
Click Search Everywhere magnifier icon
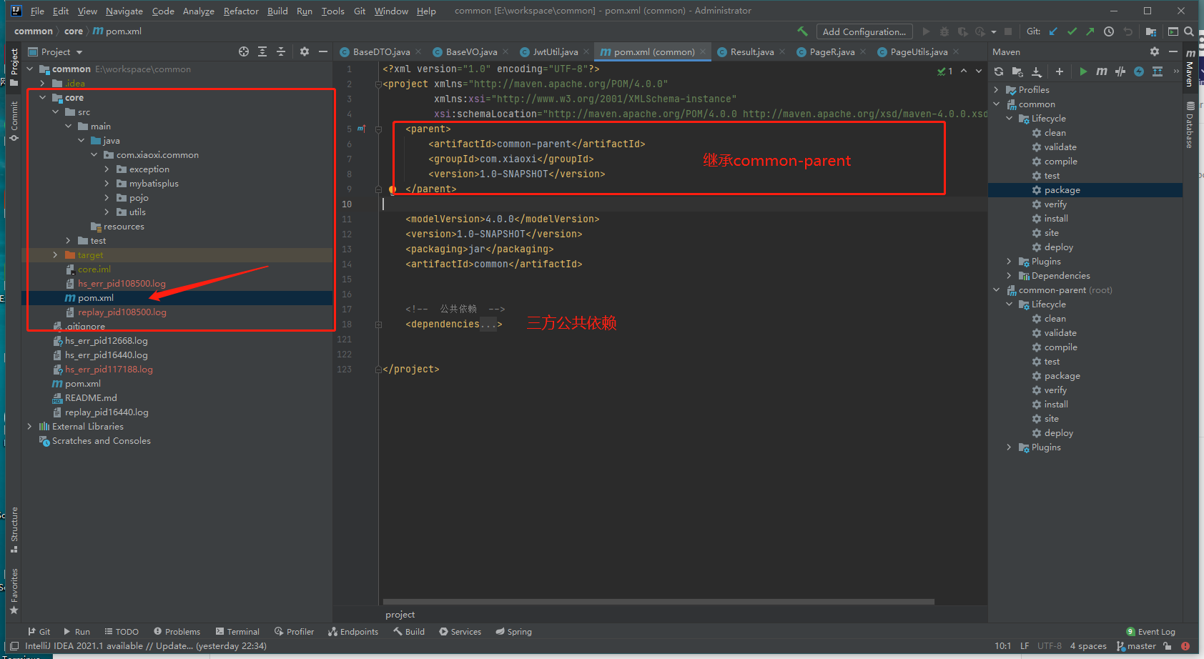(x=1188, y=31)
